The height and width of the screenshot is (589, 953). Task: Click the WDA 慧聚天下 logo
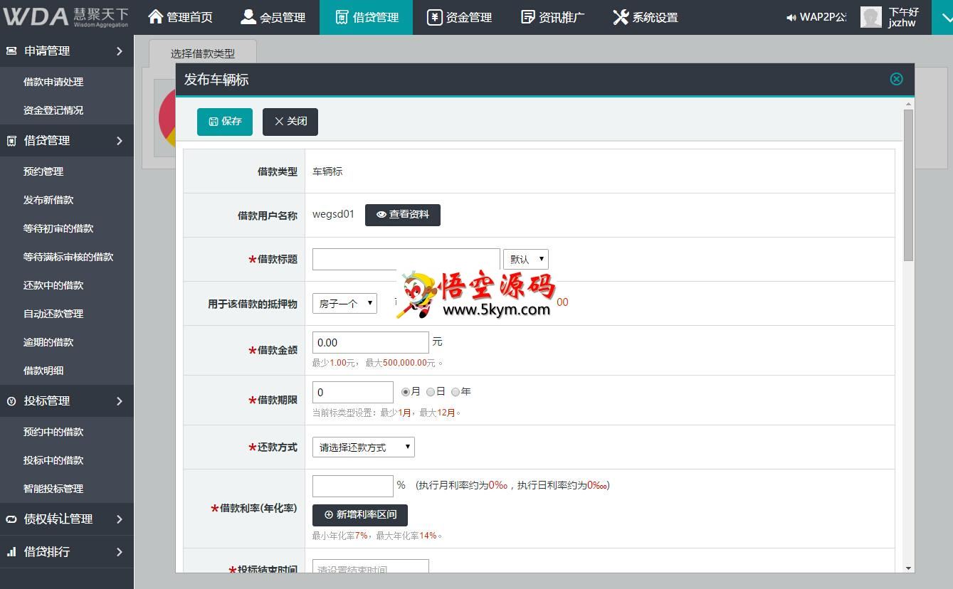coord(66,16)
